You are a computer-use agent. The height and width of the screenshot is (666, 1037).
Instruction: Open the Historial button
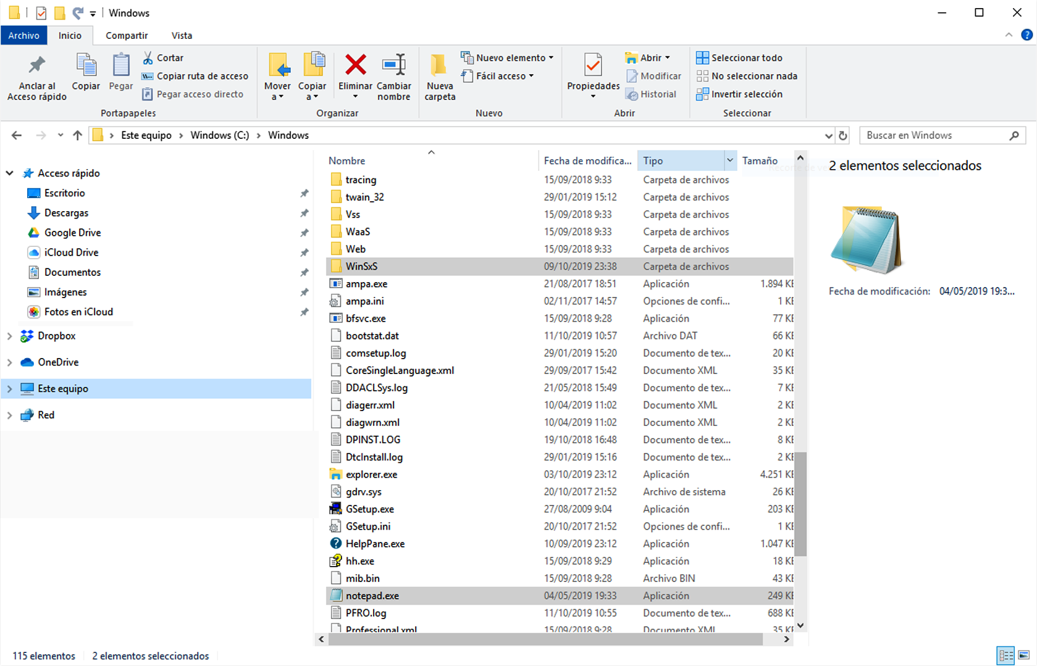(x=651, y=94)
